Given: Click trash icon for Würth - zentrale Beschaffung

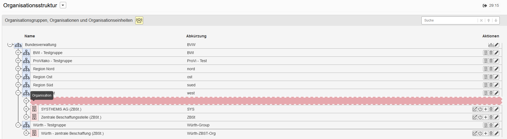Looking at the screenshot, I should [491, 134].
